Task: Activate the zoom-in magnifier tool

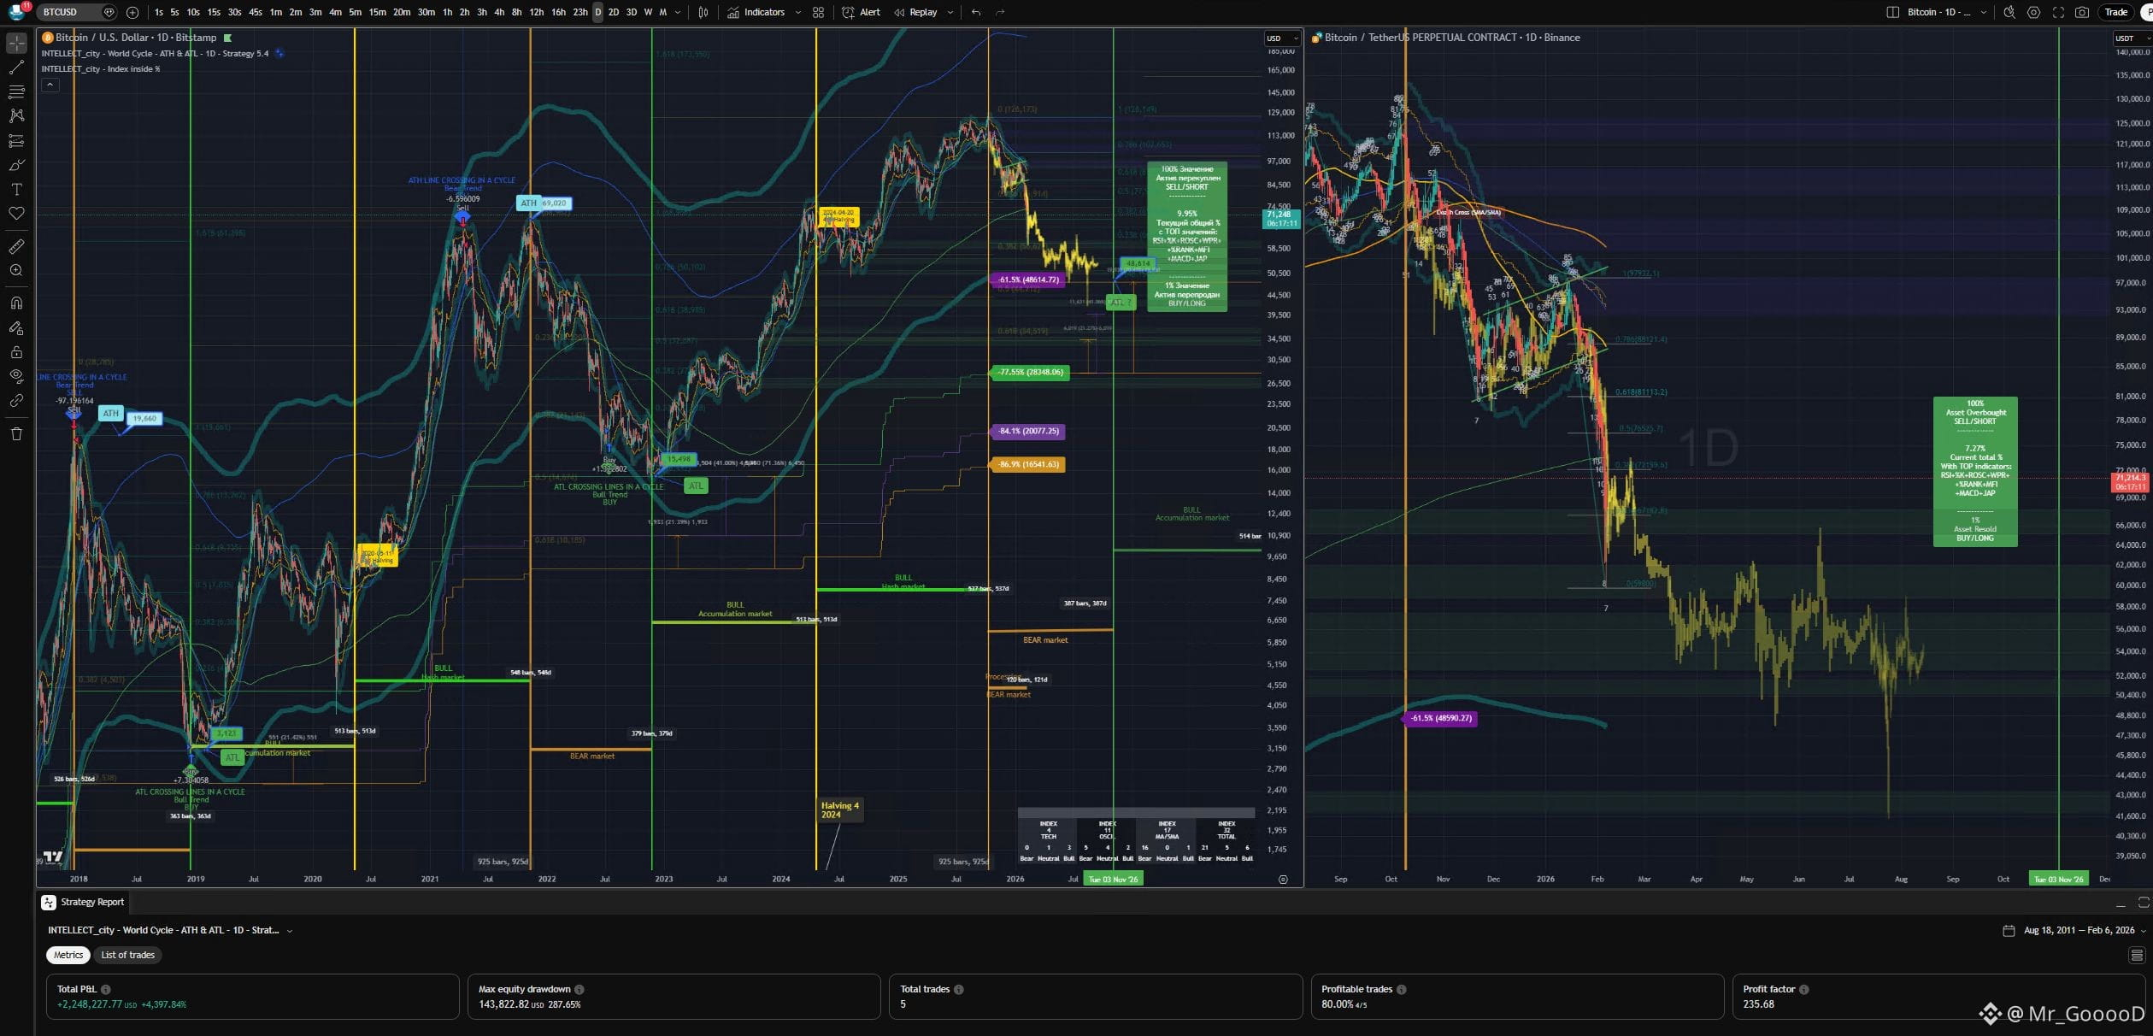Action: (16, 270)
